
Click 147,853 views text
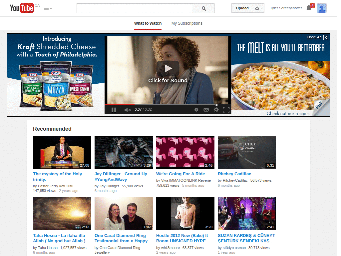(45, 191)
